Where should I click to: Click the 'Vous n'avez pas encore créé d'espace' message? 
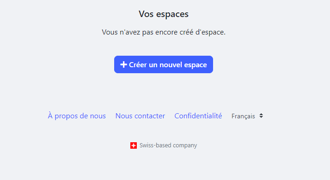164,32
